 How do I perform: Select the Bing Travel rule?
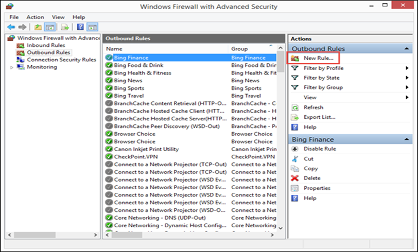click(x=129, y=96)
